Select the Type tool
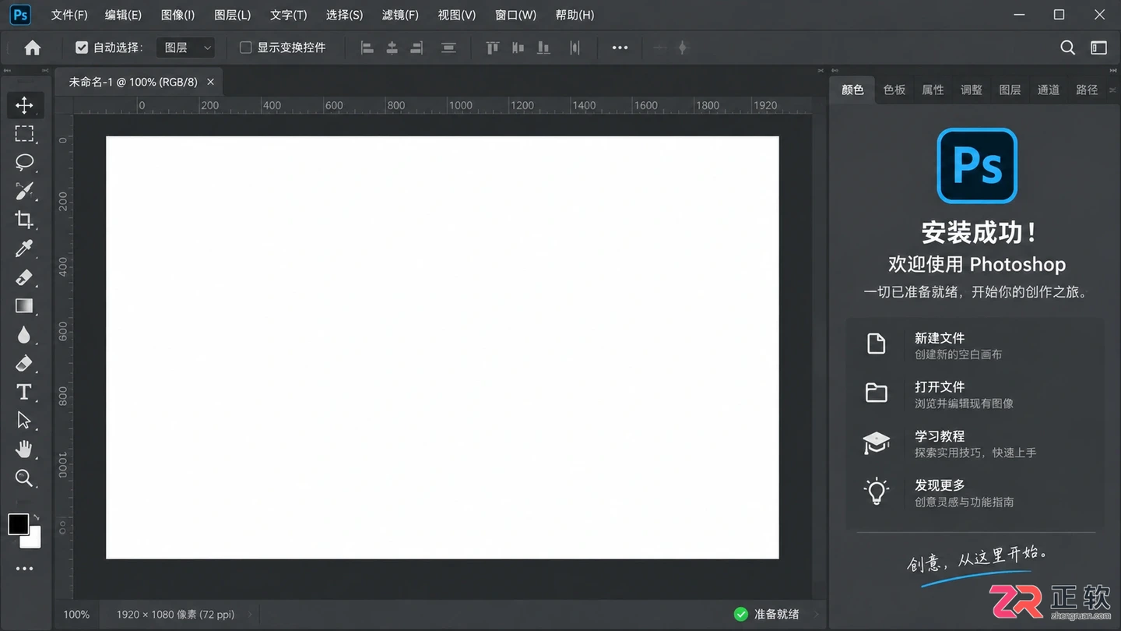Screen dimensions: 1121x631 pyautogui.click(x=24, y=392)
